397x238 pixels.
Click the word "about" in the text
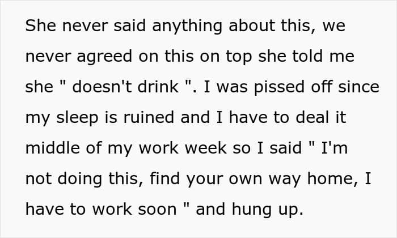[252, 25]
